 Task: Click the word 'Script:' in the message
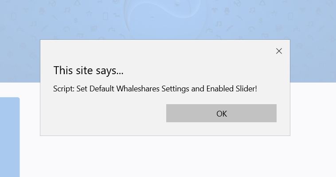[x=64, y=89]
